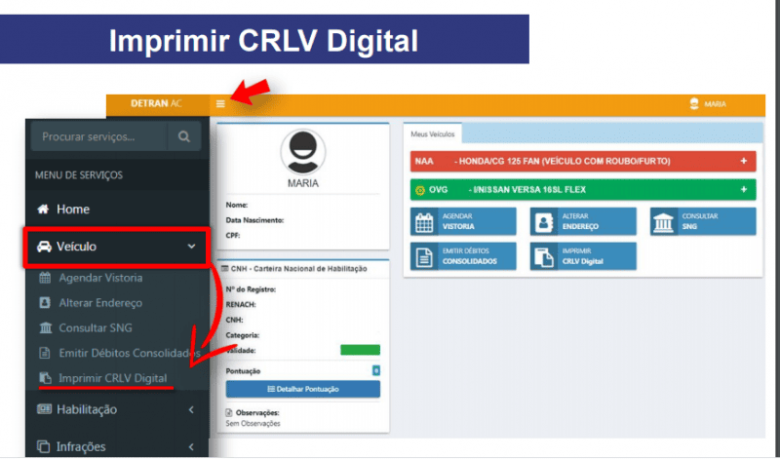The image size is (780, 459).
Task: Click the hamburger menu icon in orange bar
Action: 221,103
